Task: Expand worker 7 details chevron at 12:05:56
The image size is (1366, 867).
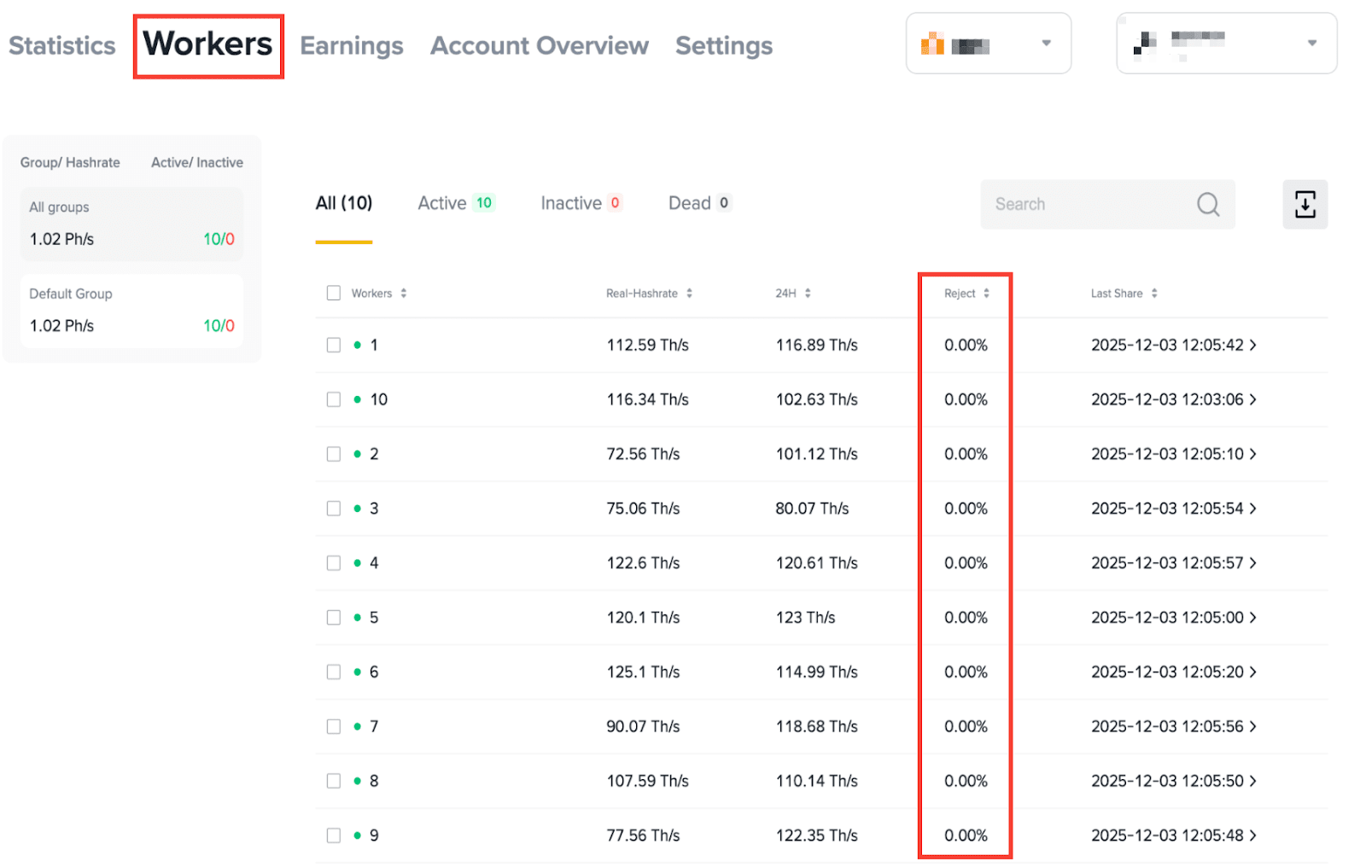Action: (x=1253, y=726)
